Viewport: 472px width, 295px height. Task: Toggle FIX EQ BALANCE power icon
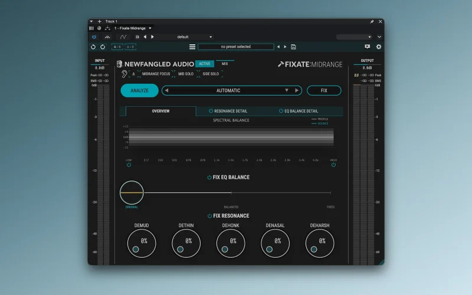[x=209, y=178]
